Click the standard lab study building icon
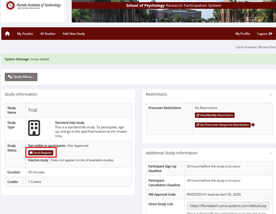276x214 pixels. (34, 127)
